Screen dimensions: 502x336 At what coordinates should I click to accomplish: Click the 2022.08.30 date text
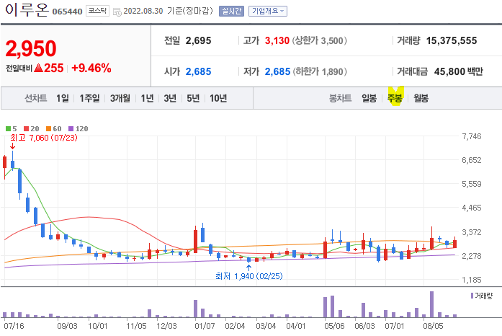point(143,11)
